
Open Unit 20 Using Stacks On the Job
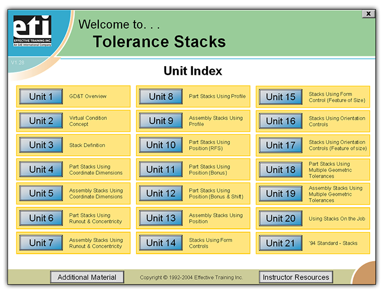280,219
